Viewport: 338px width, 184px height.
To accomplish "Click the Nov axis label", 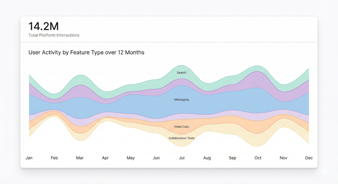I will (x=283, y=158).
